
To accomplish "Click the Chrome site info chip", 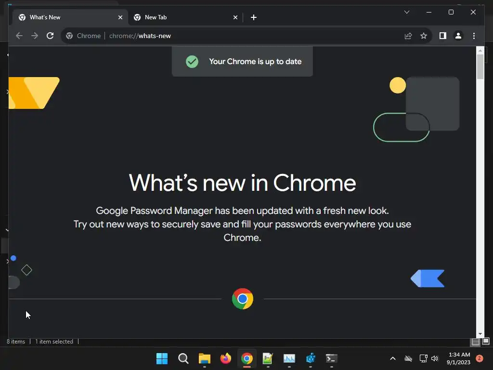I will [x=83, y=36].
